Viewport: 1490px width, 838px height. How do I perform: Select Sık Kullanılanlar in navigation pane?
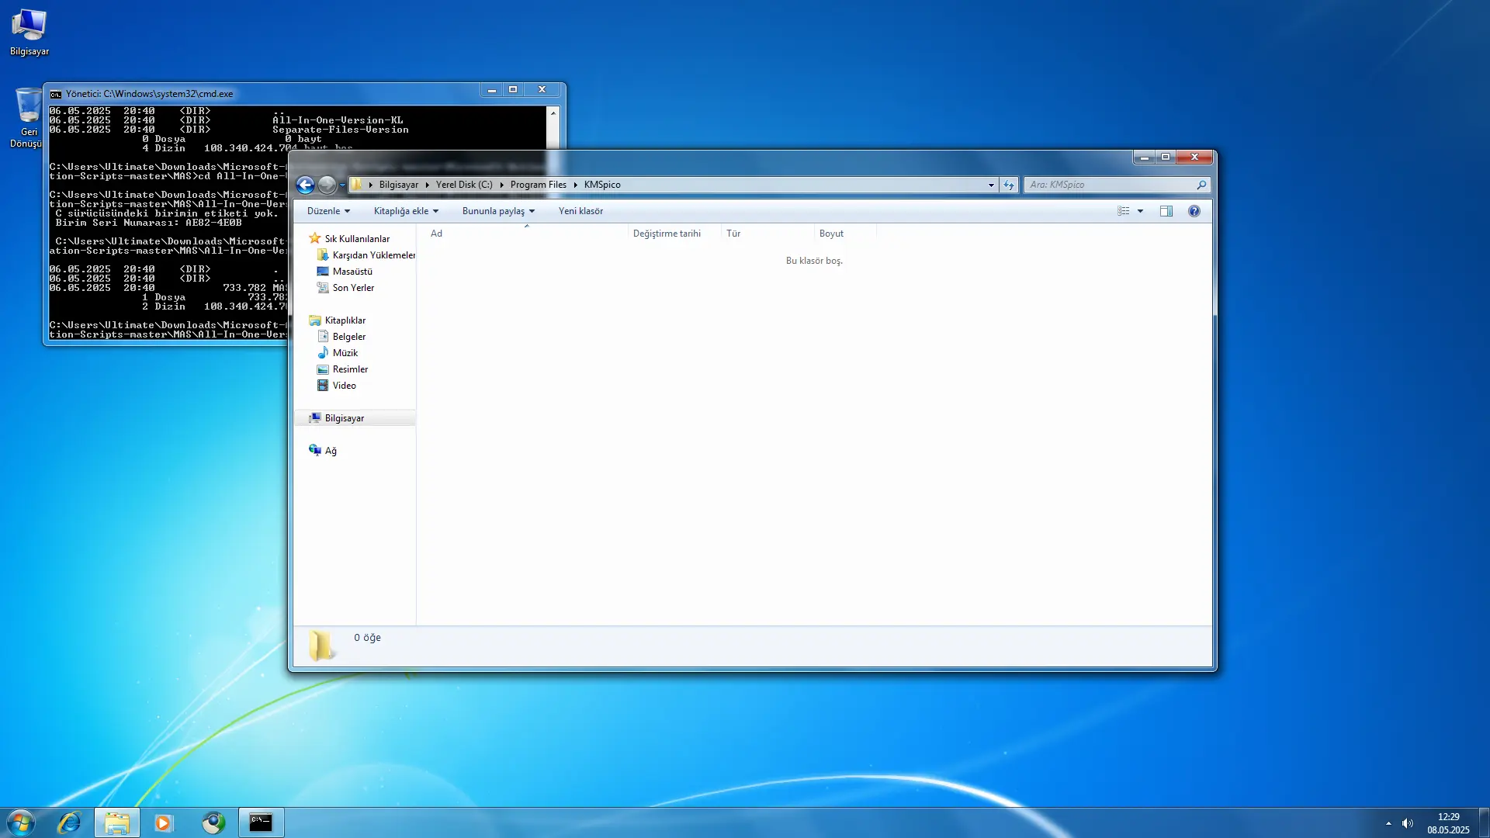pos(357,239)
